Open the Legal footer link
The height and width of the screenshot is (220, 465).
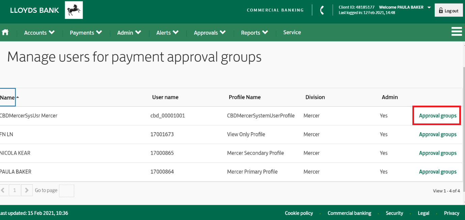tap(424, 213)
